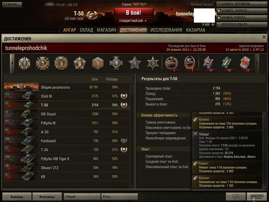Image resolution: width=269 pixels, height=202 pixels.
Task: Click mastery badge M on StuG III row
Action: pyautogui.click(x=124, y=96)
